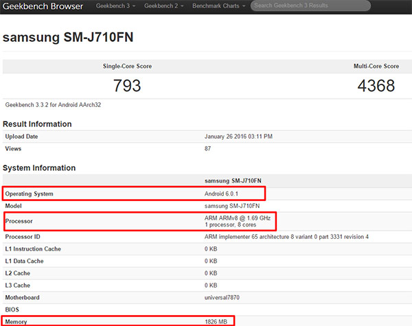Select the 1 processor, 8 cores text
412x326 pixels.
pyautogui.click(x=230, y=225)
